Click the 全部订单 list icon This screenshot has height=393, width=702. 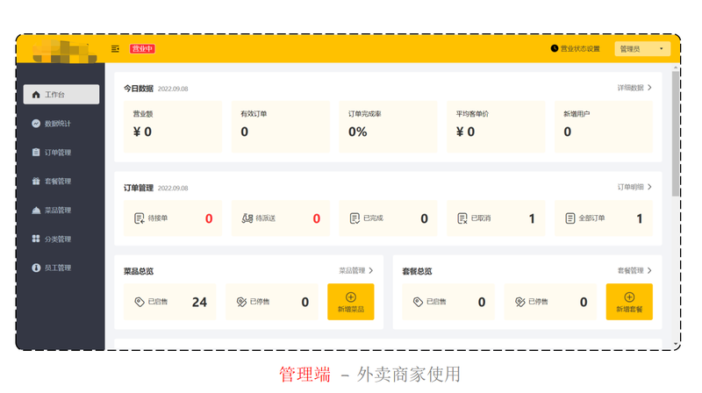(569, 218)
